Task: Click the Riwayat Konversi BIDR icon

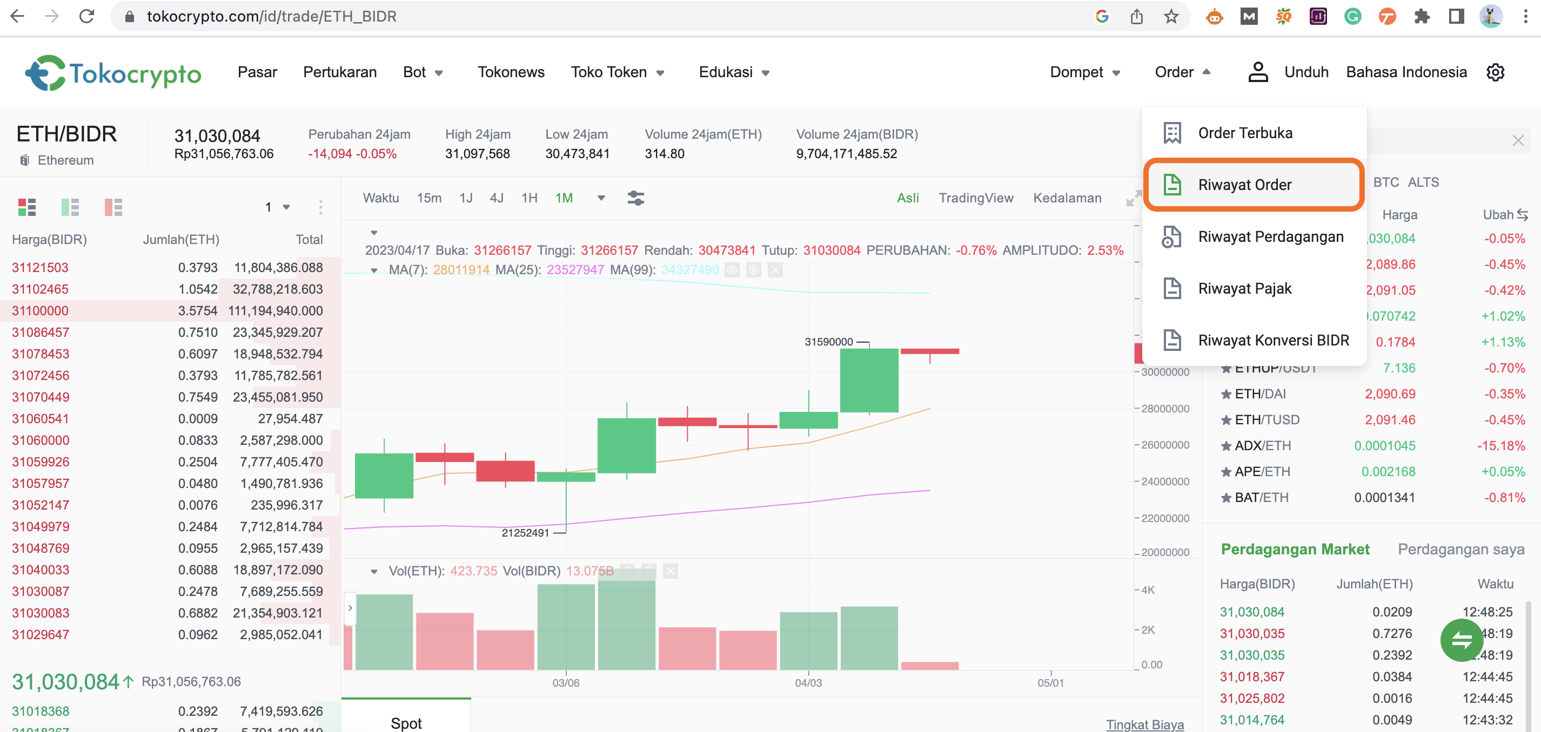Action: pyautogui.click(x=1172, y=340)
